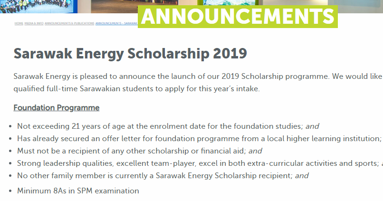Click the 'Not exceeding 21 years' requirement
This screenshot has width=383, height=201.
(168, 126)
